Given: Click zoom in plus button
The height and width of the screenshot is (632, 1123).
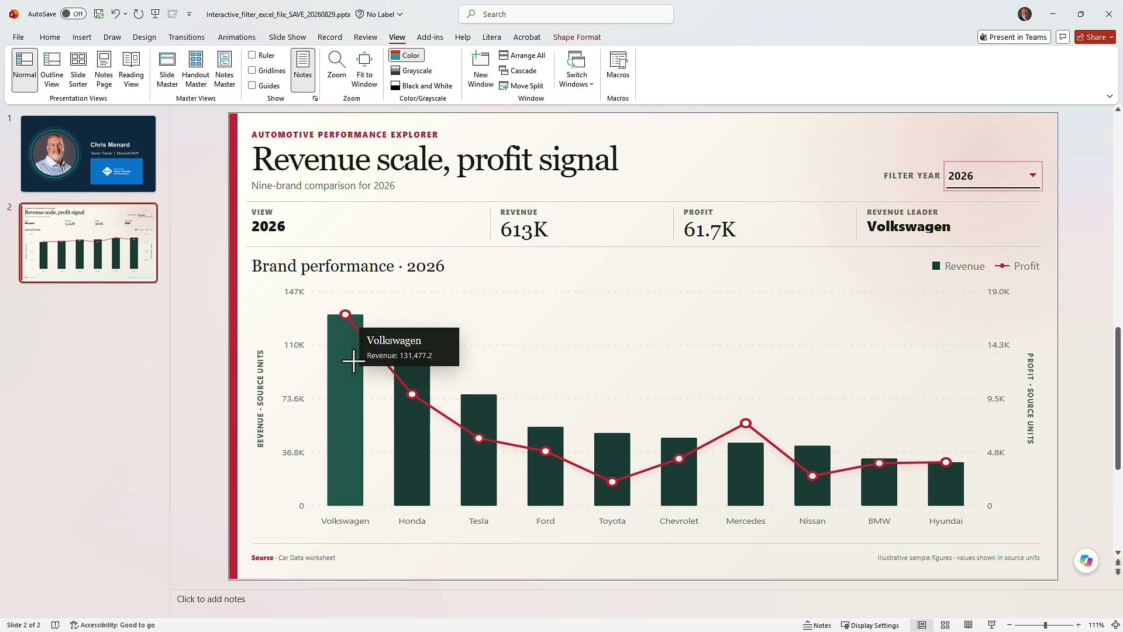Looking at the screenshot, I should pos(1079,625).
